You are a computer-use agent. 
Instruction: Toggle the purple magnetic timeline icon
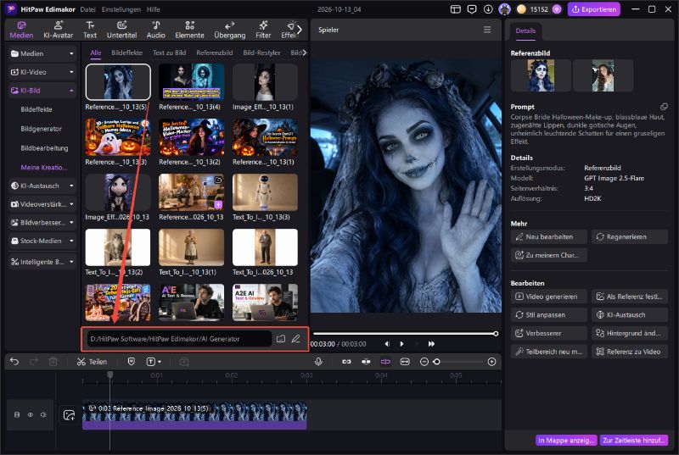385,362
